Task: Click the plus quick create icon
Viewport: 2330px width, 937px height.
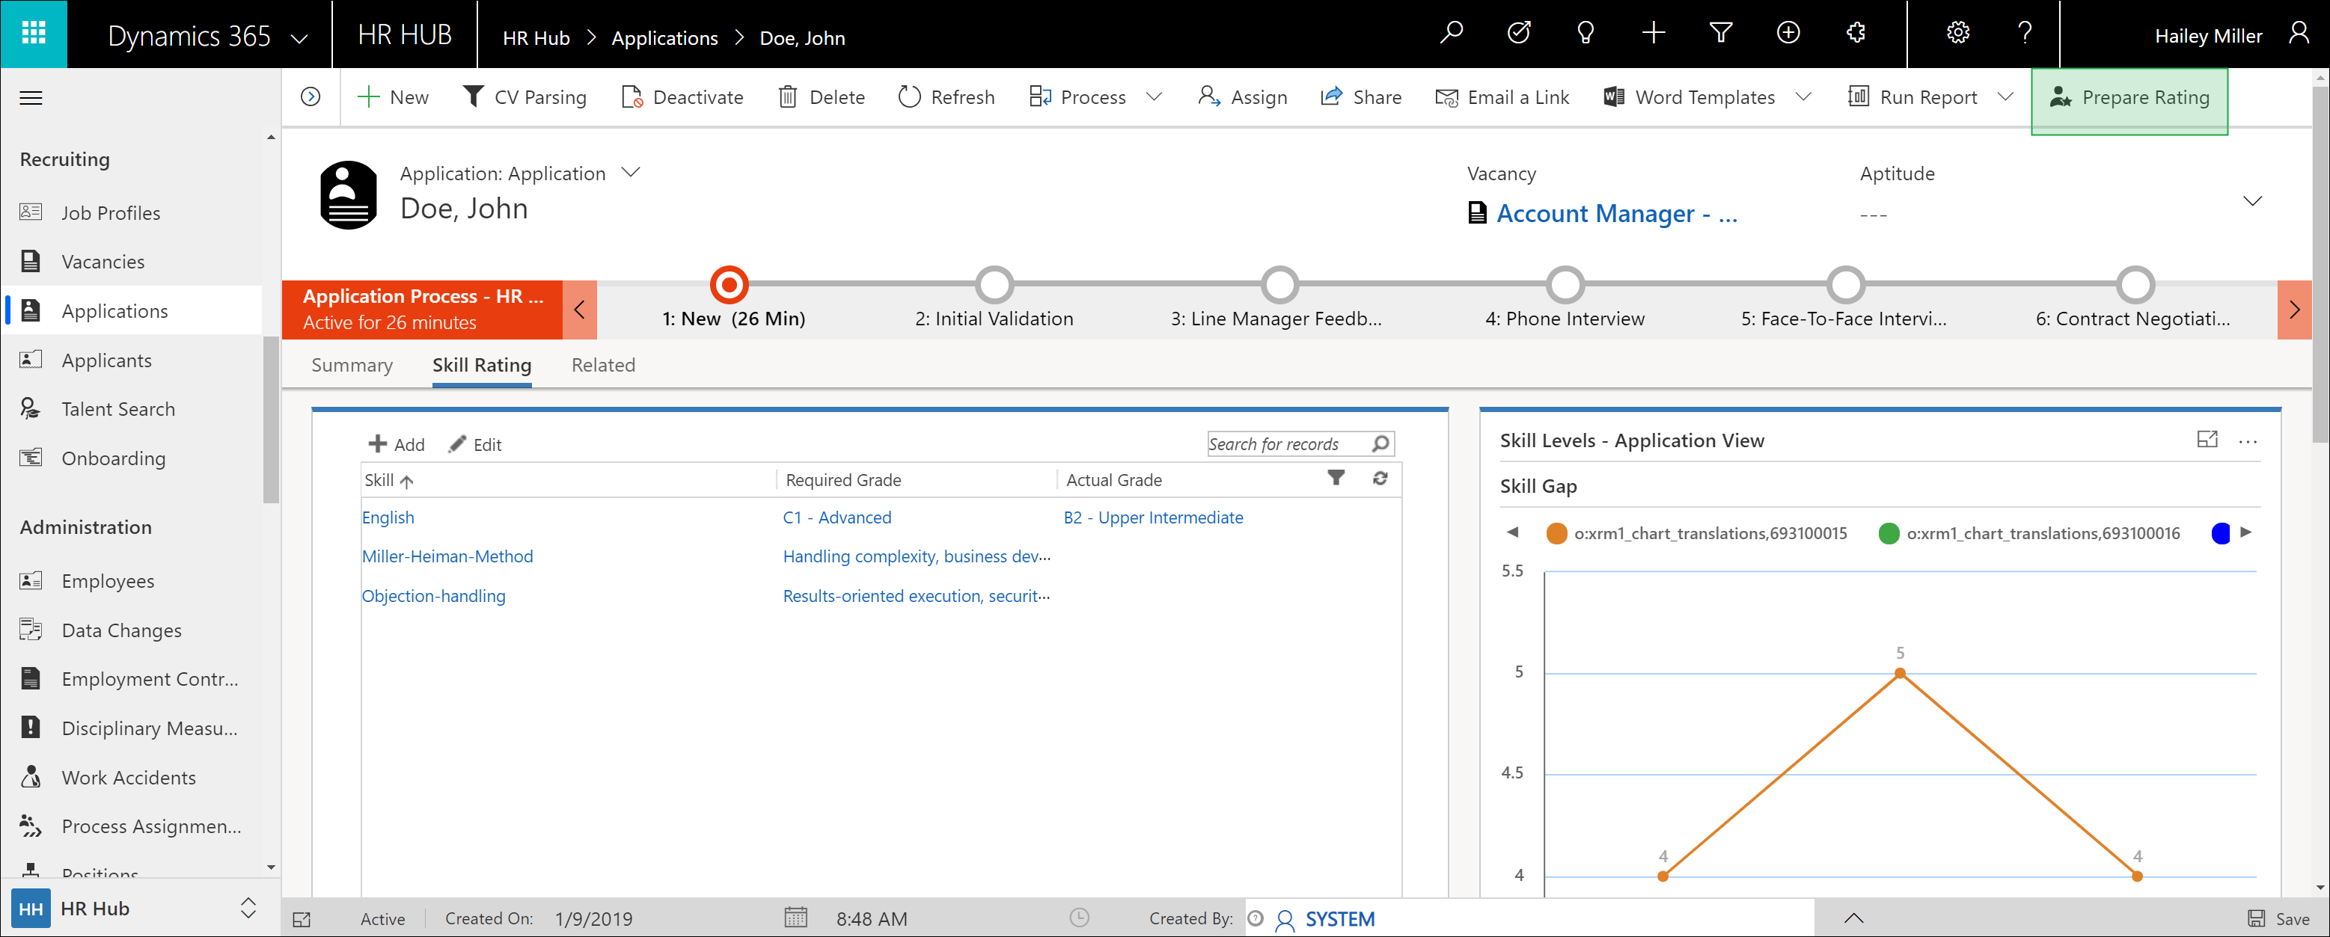Action: [1654, 34]
